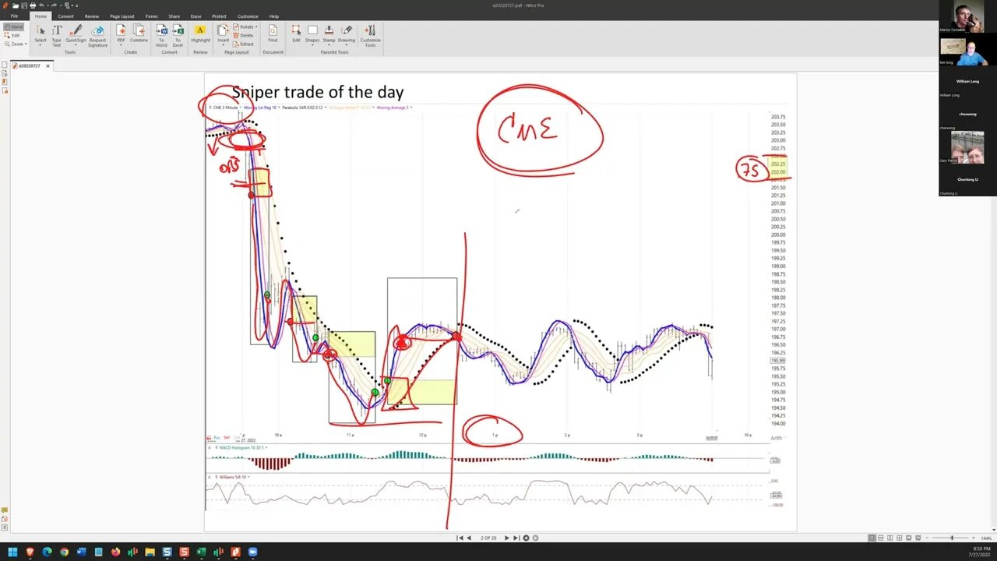Expand the Select tool dropdown arrow
The width and height of the screenshot is (997, 561).
pyautogui.click(x=41, y=44)
